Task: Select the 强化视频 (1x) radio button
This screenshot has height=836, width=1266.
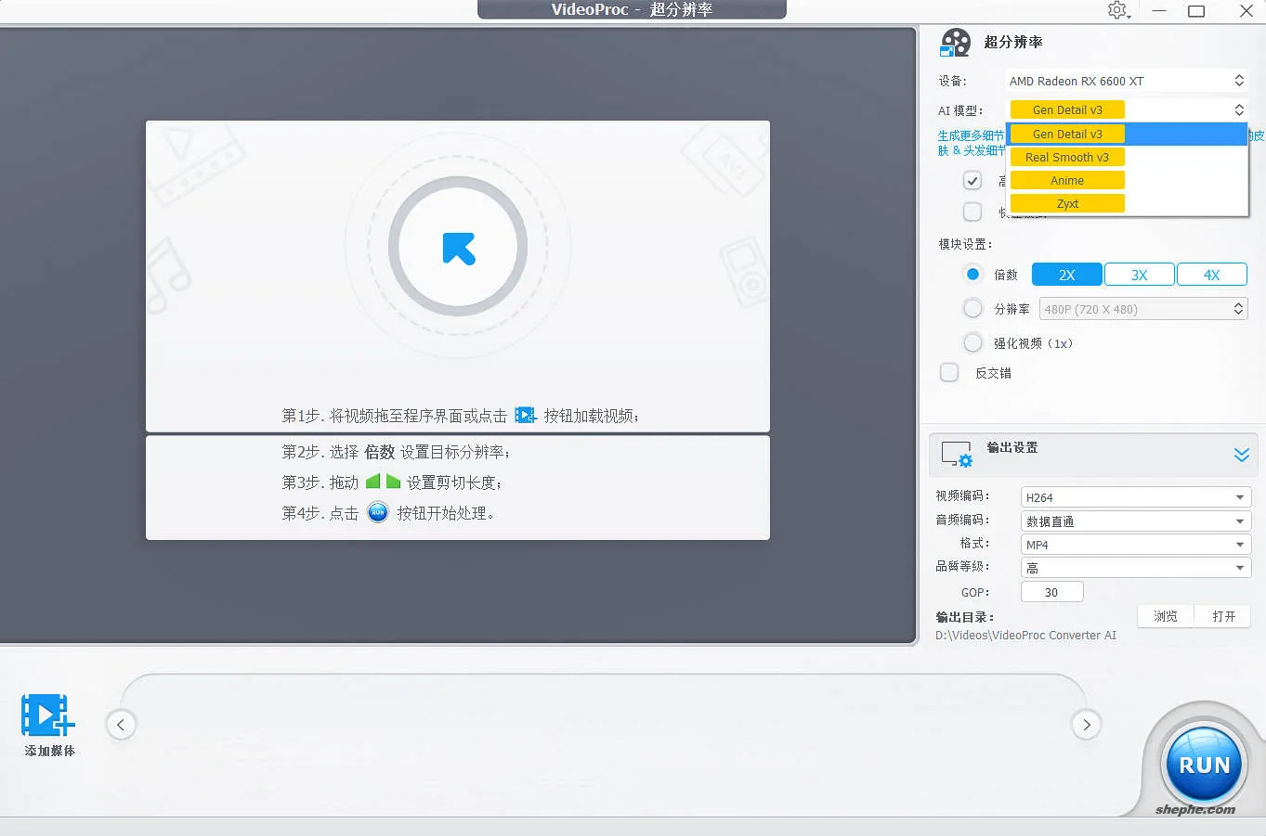Action: tap(972, 342)
